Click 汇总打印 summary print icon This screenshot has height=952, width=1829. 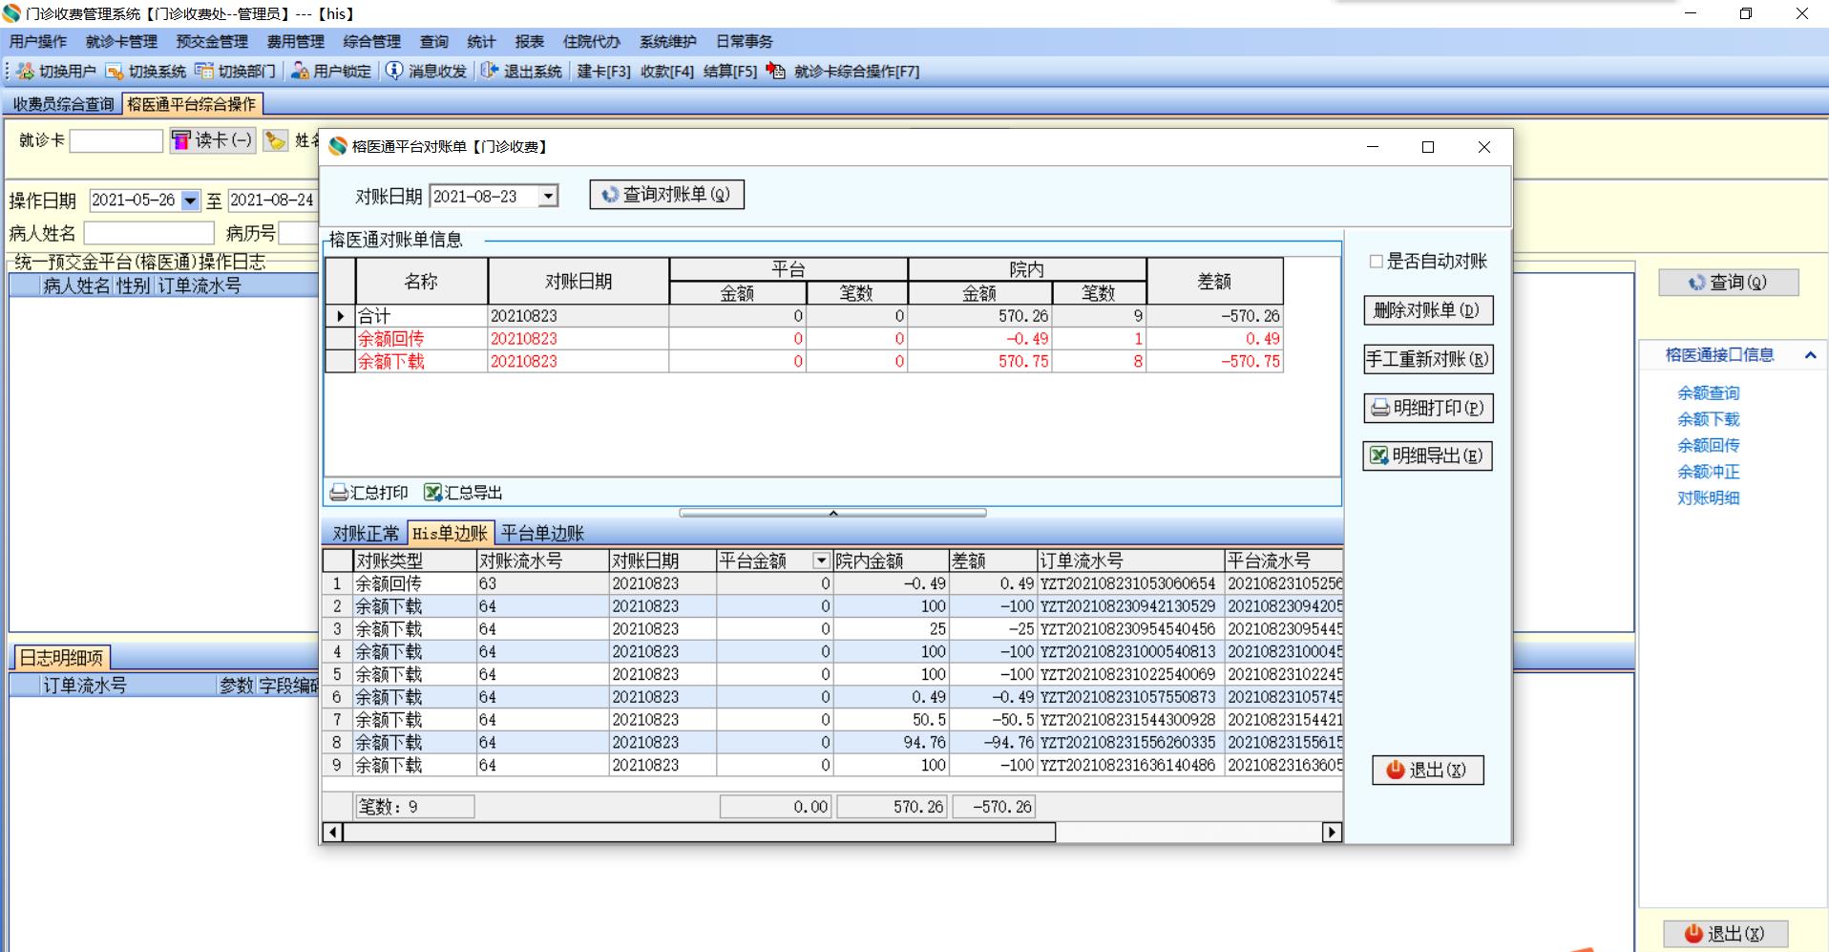pos(338,493)
